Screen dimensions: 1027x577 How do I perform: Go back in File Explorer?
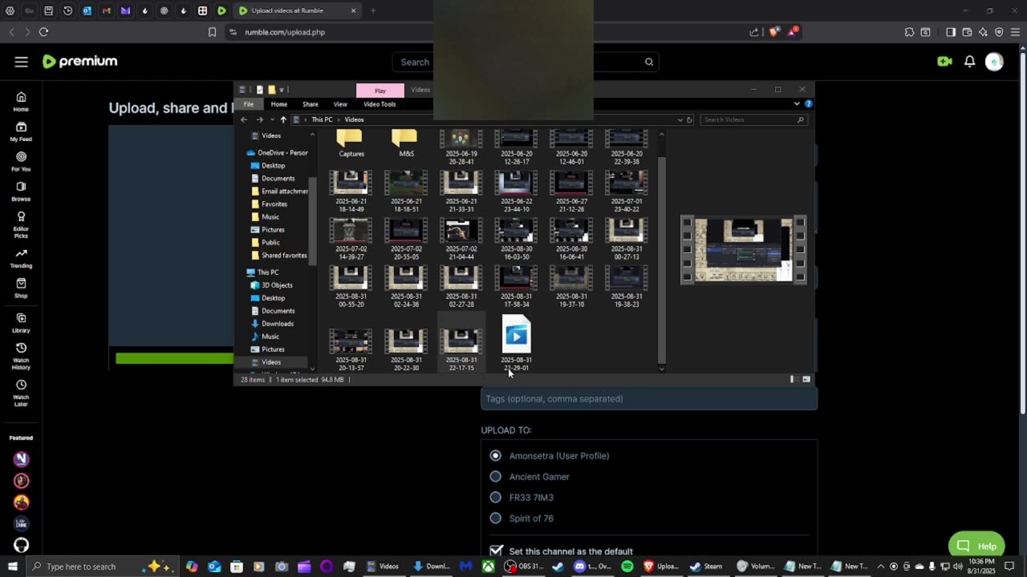[x=244, y=119]
